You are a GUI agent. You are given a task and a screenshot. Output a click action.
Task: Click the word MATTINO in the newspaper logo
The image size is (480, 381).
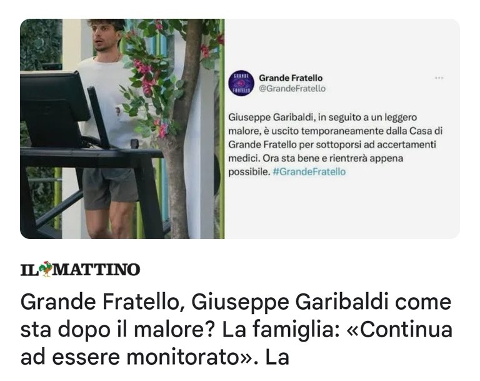96,270
